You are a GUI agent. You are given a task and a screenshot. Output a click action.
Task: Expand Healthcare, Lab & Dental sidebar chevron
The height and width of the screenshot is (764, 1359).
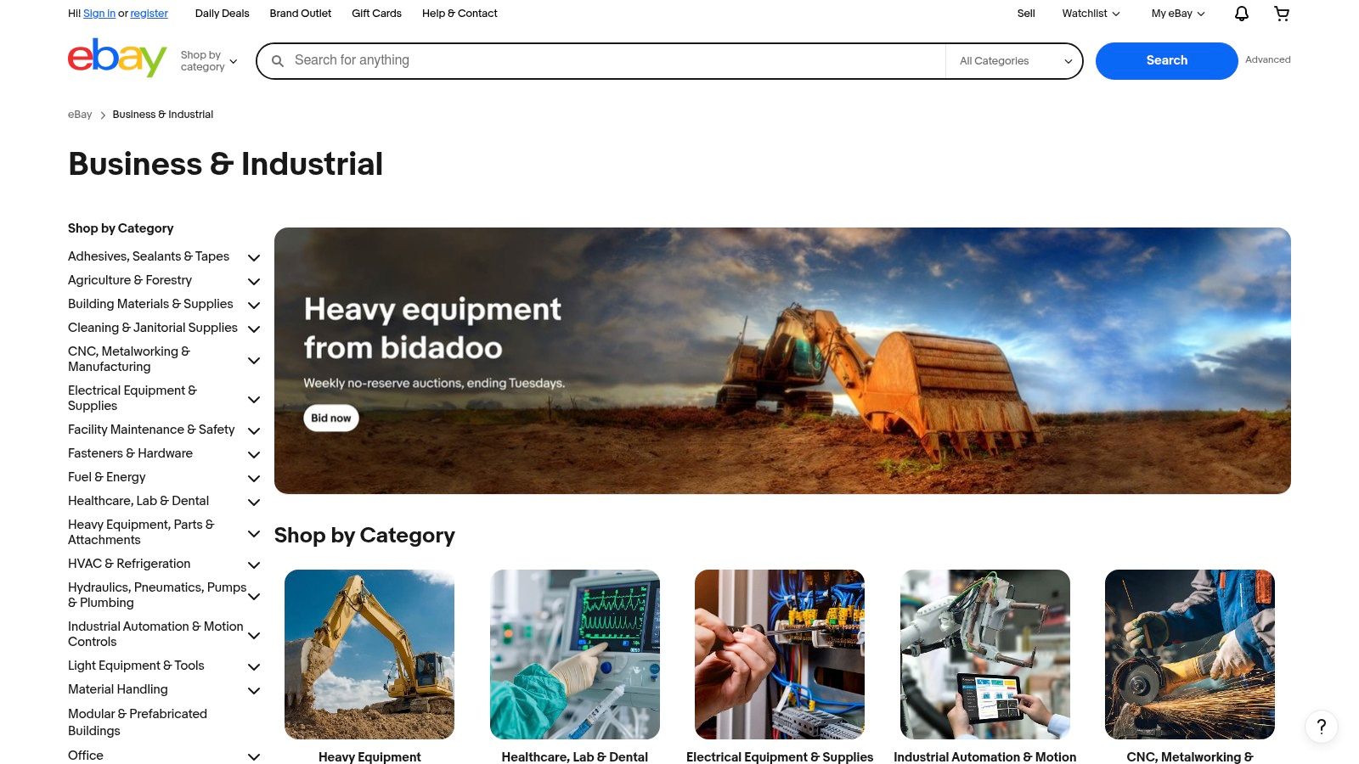[253, 502]
